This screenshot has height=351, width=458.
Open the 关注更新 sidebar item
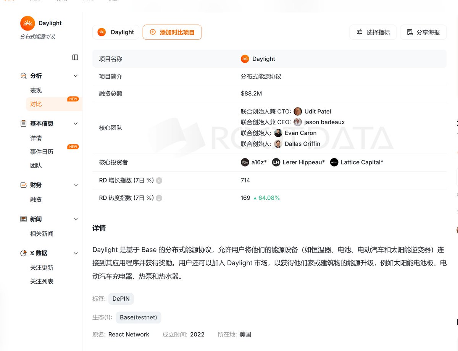click(x=42, y=267)
